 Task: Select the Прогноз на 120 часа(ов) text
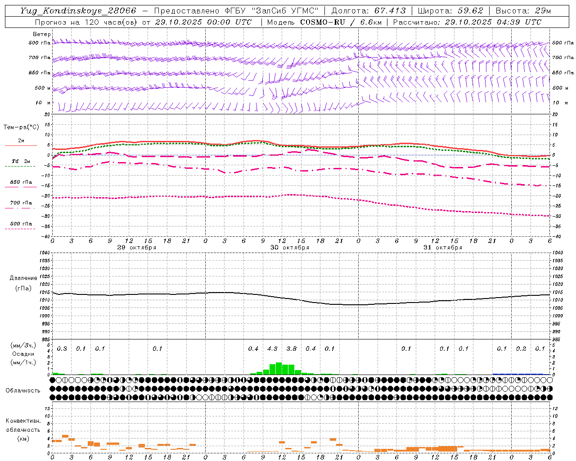click(x=86, y=22)
